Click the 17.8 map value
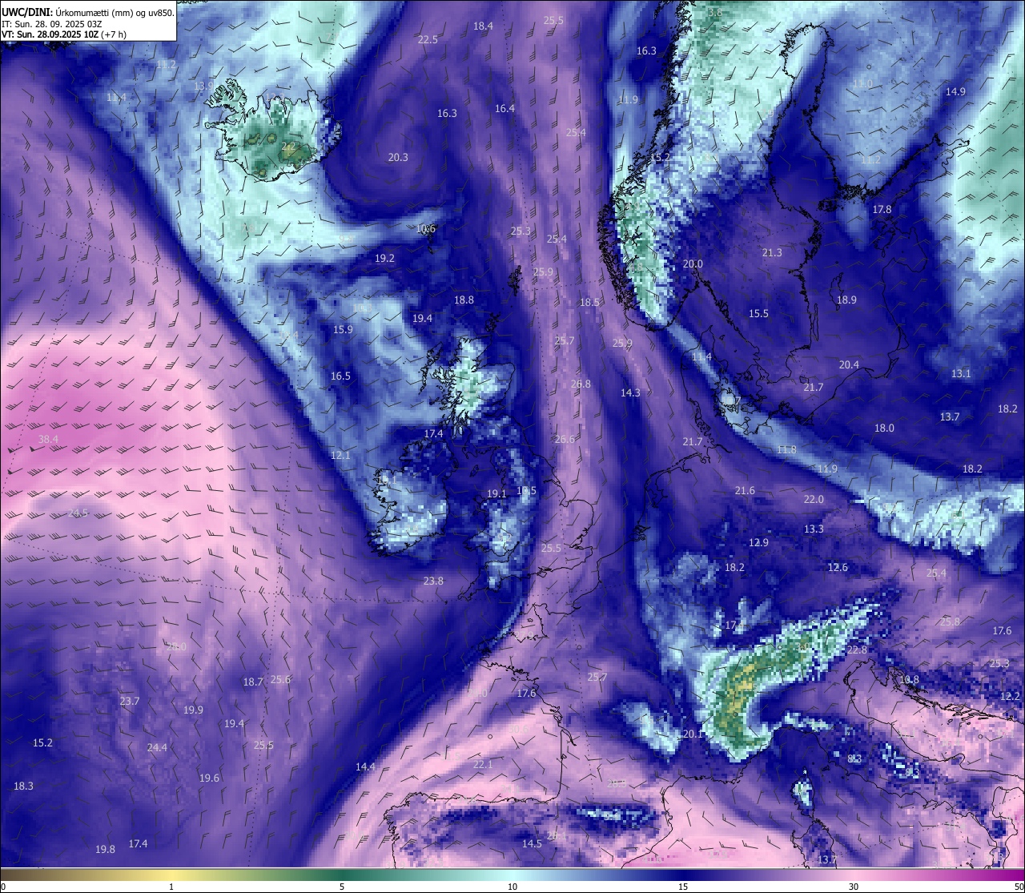This screenshot has width=1025, height=893. click(x=882, y=210)
